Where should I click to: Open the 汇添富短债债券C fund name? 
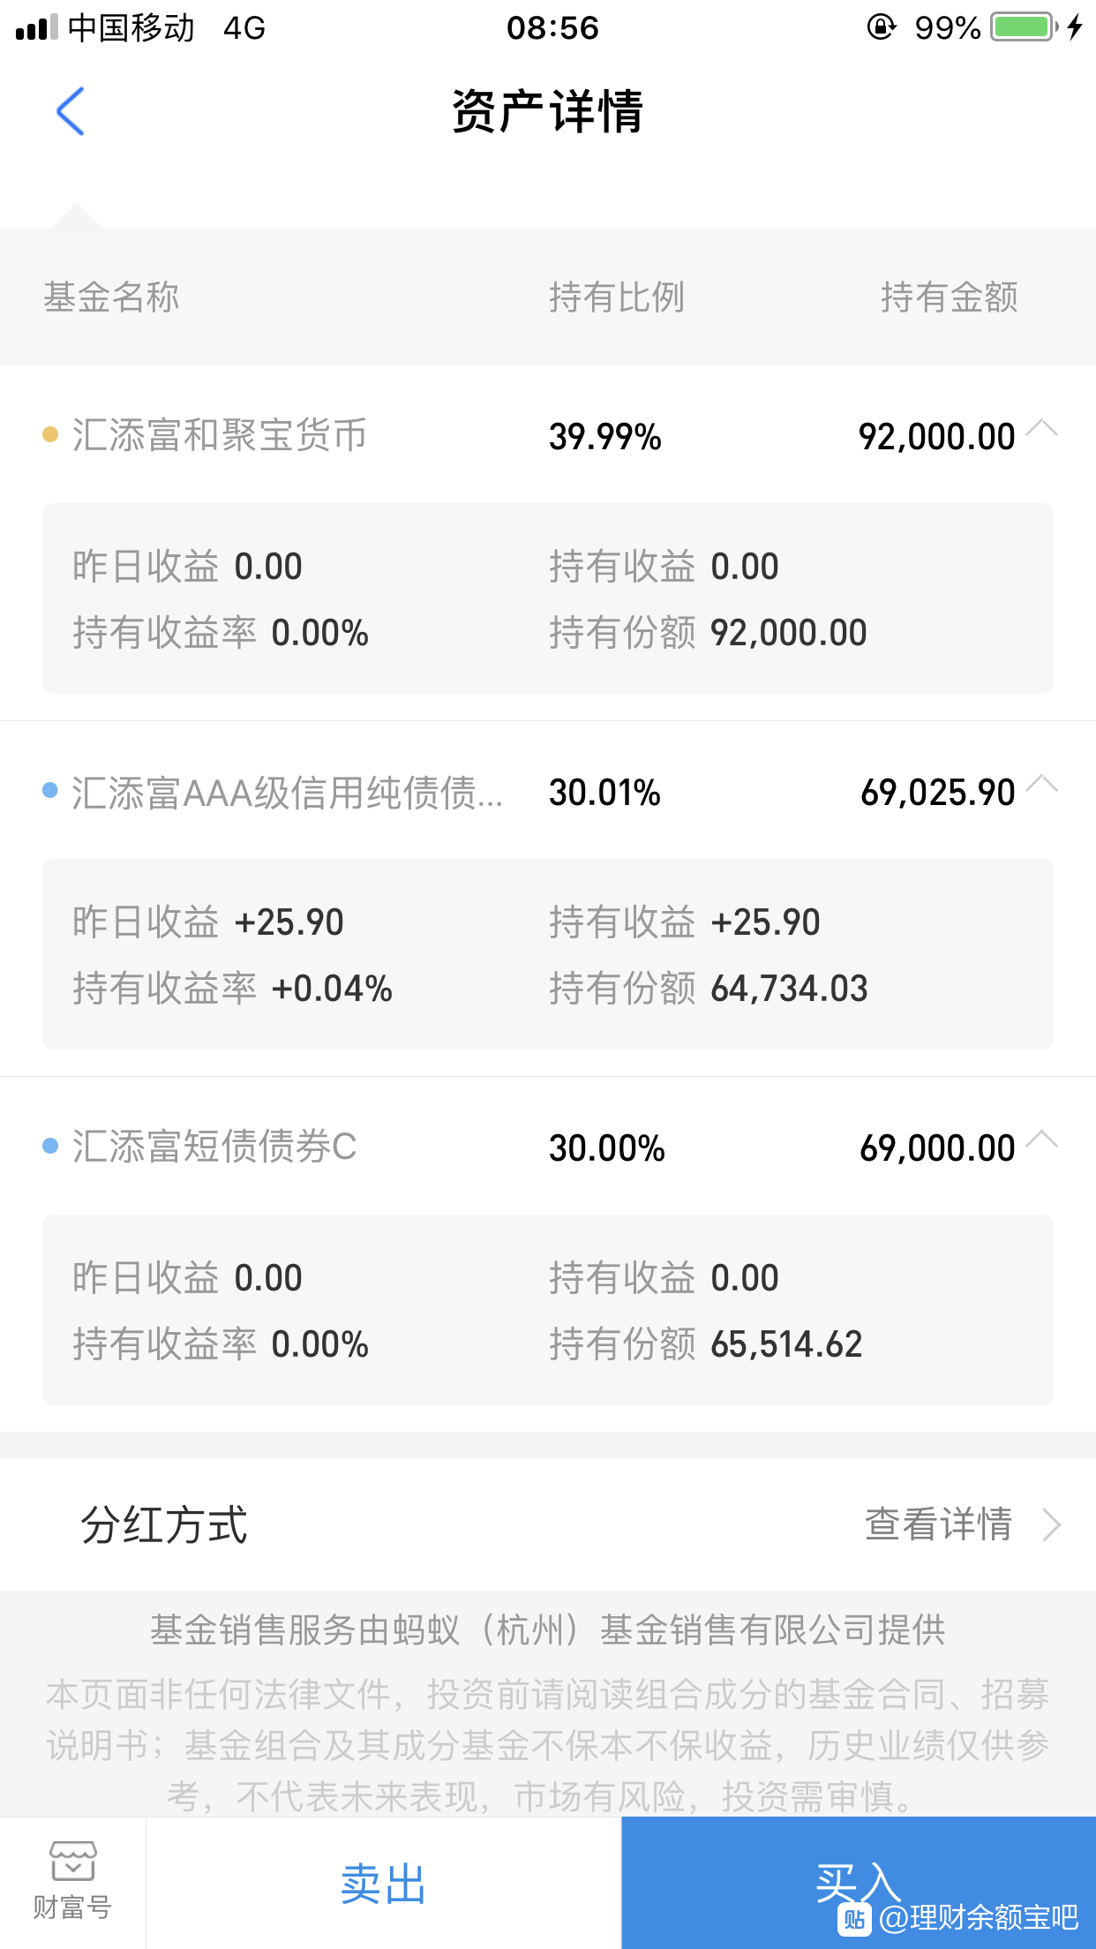[214, 1147]
